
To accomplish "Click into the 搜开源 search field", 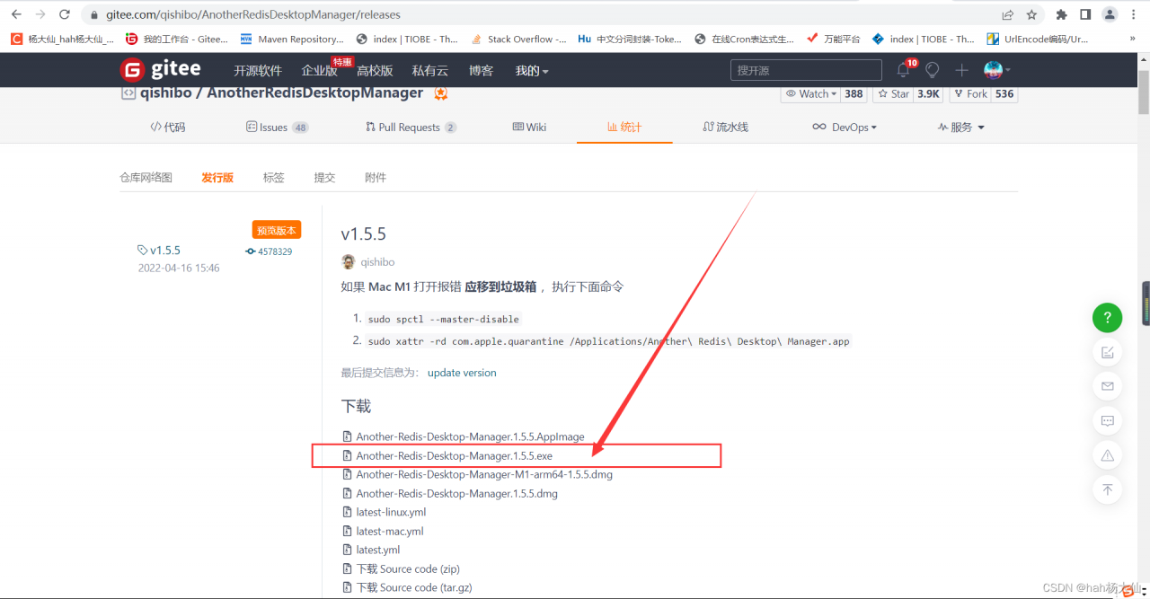I will pos(806,70).
